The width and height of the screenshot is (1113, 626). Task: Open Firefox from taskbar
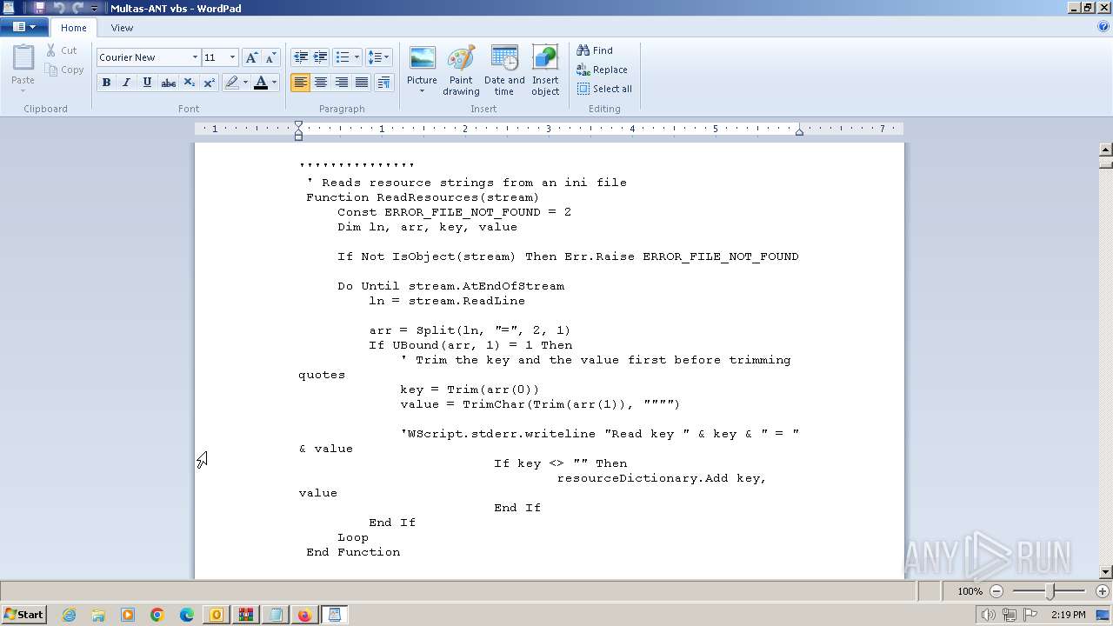click(x=304, y=615)
